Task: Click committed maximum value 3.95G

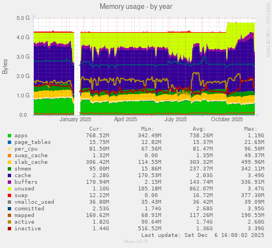Action: 256,209
